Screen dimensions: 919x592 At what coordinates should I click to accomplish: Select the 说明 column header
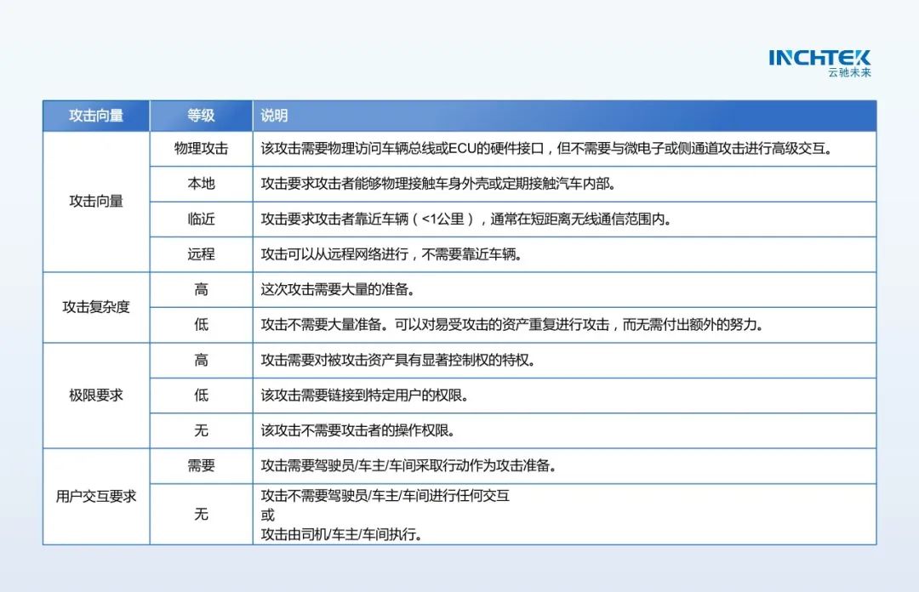pos(274,116)
